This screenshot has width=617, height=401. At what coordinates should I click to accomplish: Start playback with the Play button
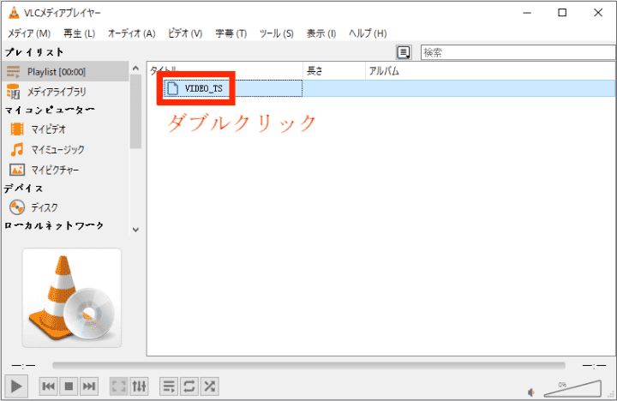point(16,386)
